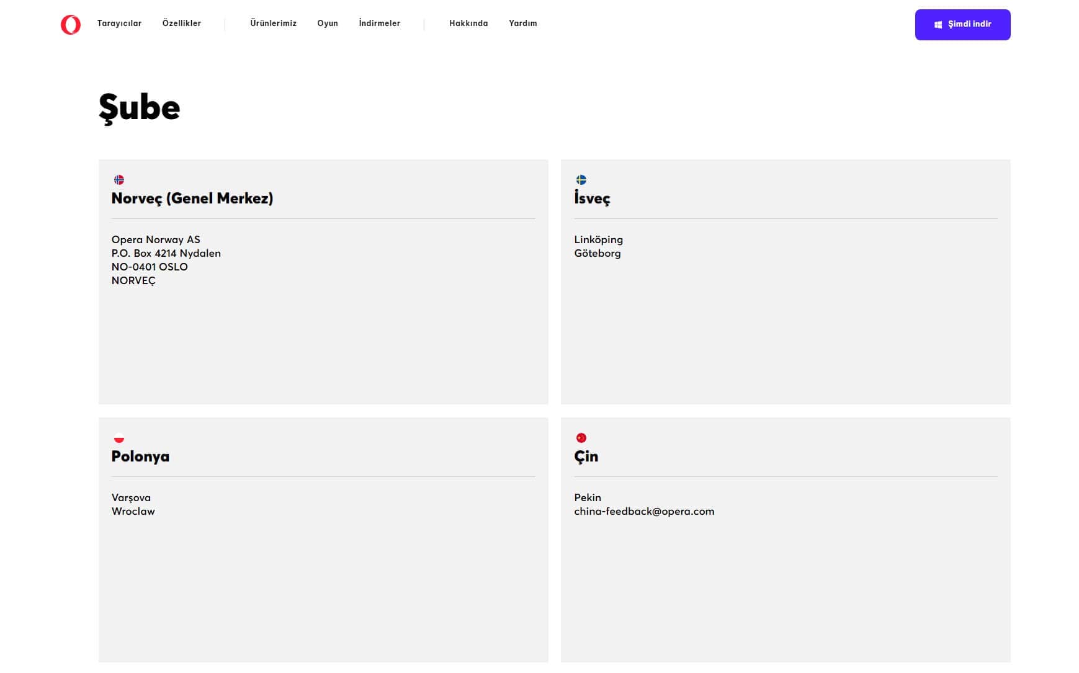This screenshot has width=1079, height=673.
Task: Click the Opera logo icon
Action: [70, 25]
